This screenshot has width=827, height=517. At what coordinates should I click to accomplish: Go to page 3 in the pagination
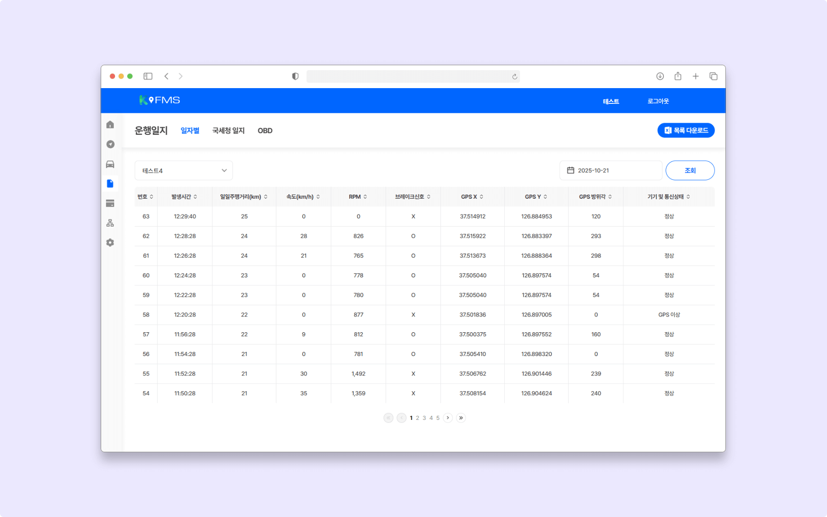click(x=424, y=418)
